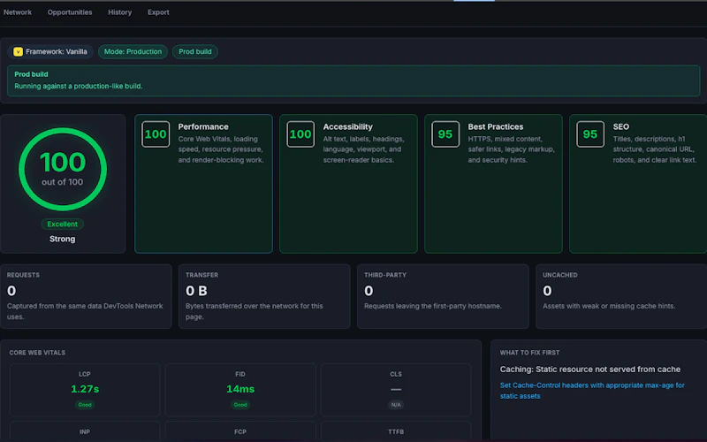Click the 100 score box for Accessibility
707x442 pixels.
coord(300,134)
